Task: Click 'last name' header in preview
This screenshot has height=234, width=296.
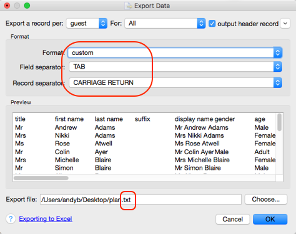Action: (109, 119)
